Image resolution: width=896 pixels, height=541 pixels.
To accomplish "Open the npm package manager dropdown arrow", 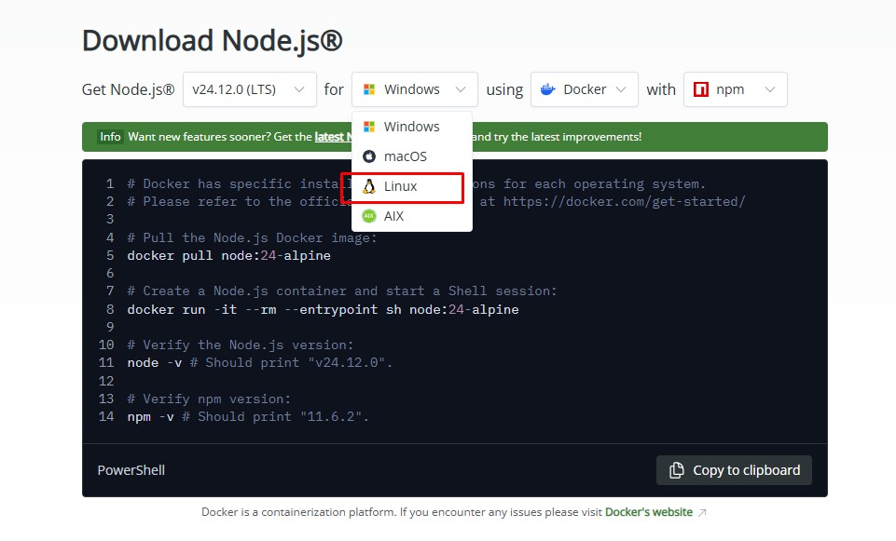I will pyautogui.click(x=769, y=89).
